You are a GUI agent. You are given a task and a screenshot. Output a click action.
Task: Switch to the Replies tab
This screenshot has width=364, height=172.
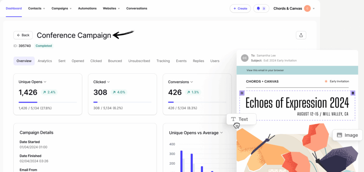pos(198,61)
